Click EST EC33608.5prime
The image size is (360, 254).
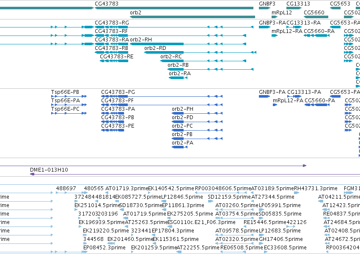(x=285, y=248)
